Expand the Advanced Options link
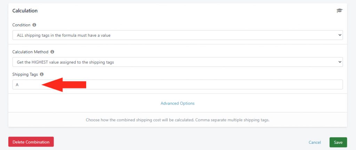Screen dimensions: 356x150 tap(178, 103)
